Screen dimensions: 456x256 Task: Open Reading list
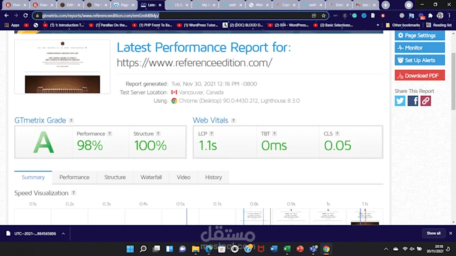439,25
